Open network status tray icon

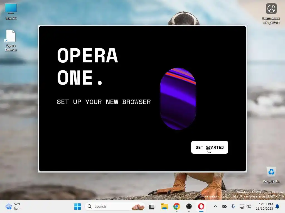coord(242,206)
